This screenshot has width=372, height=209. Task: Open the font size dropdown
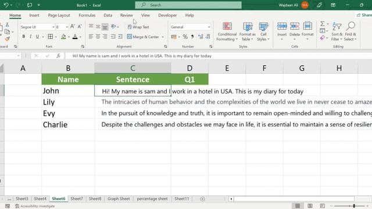pos(67,27)
